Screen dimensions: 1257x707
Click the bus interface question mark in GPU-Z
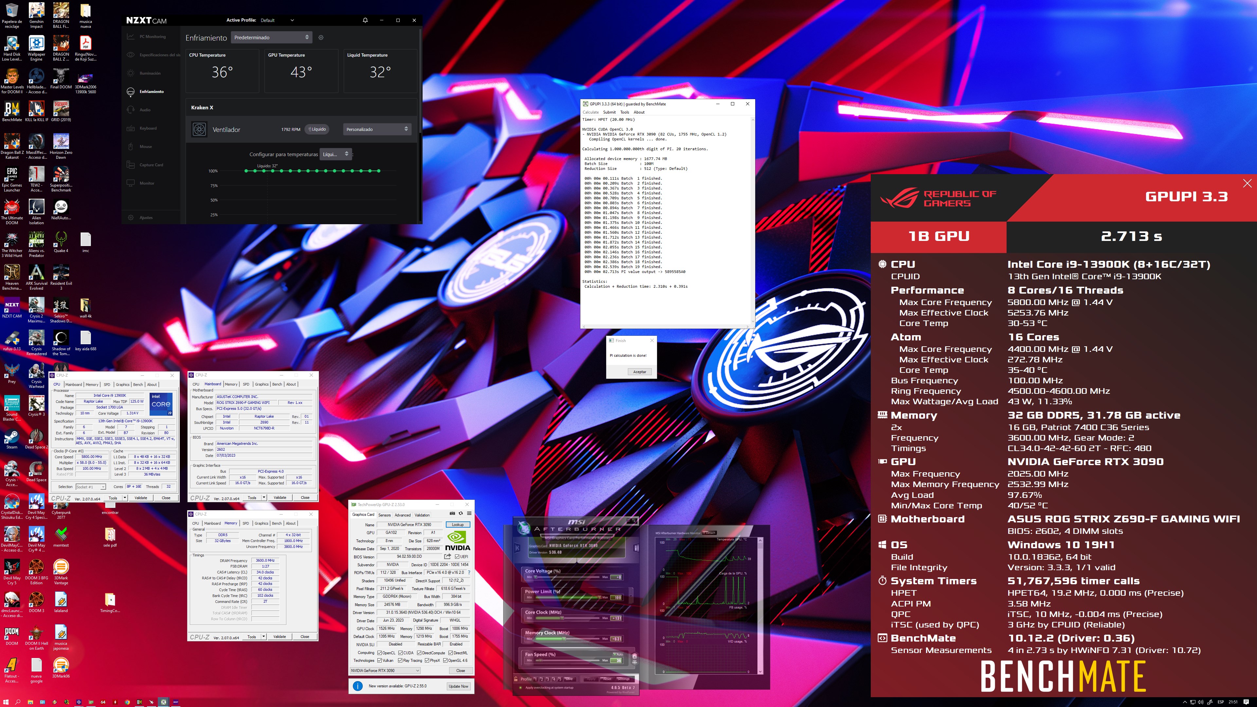click(469, 572)
